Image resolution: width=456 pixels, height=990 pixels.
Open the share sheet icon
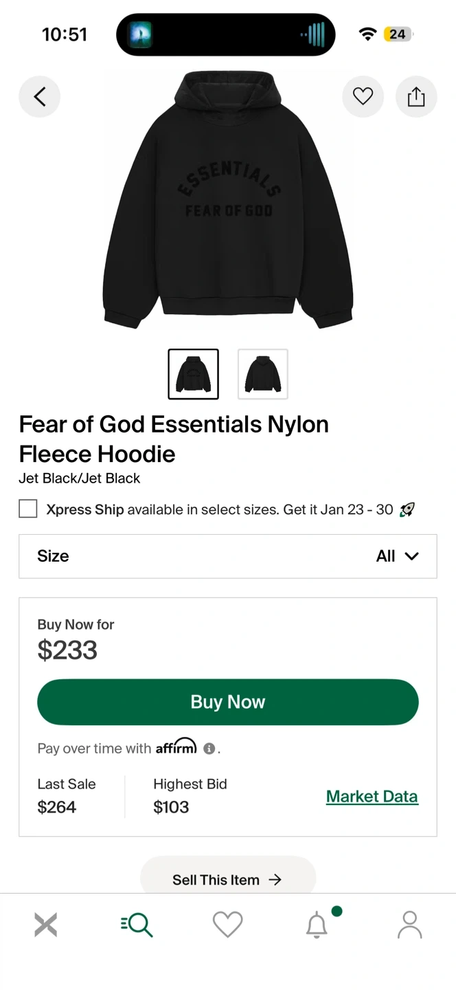pyautogui.click(x=416, y=97)
